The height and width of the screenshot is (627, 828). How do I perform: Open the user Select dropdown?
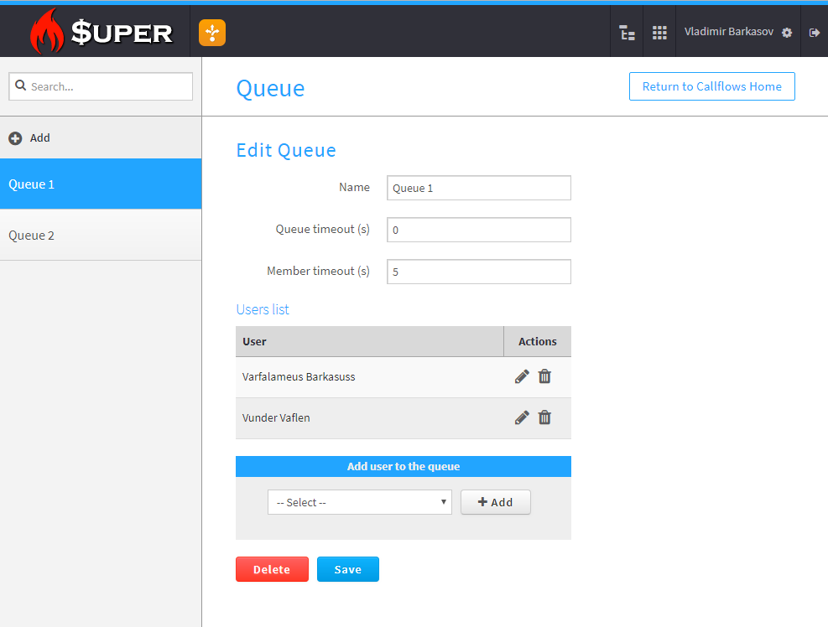[x=359, y=502]
